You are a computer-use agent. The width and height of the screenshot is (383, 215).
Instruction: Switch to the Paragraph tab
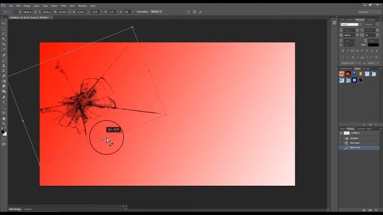(x=371, y=20)
